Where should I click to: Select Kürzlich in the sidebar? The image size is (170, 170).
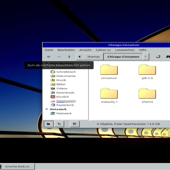coord(60,97)
